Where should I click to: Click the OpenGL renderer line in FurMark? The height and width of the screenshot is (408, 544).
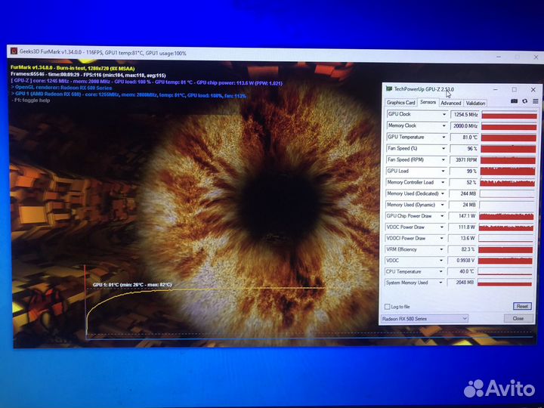[63, 88]
